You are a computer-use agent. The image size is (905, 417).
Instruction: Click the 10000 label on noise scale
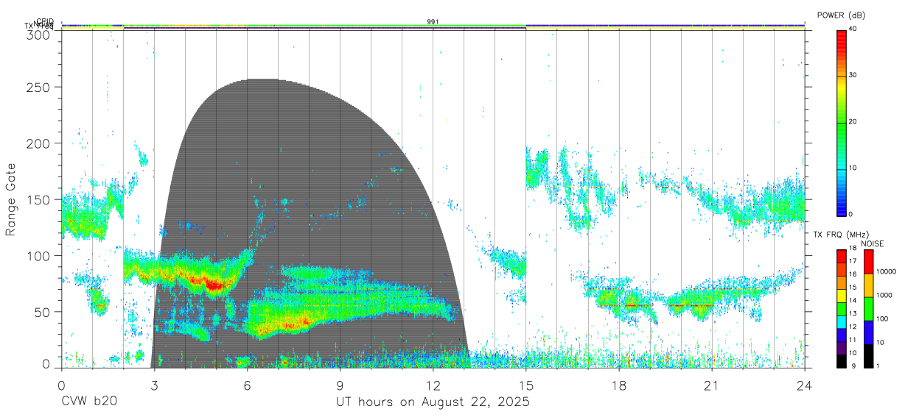tap(887, 273)
